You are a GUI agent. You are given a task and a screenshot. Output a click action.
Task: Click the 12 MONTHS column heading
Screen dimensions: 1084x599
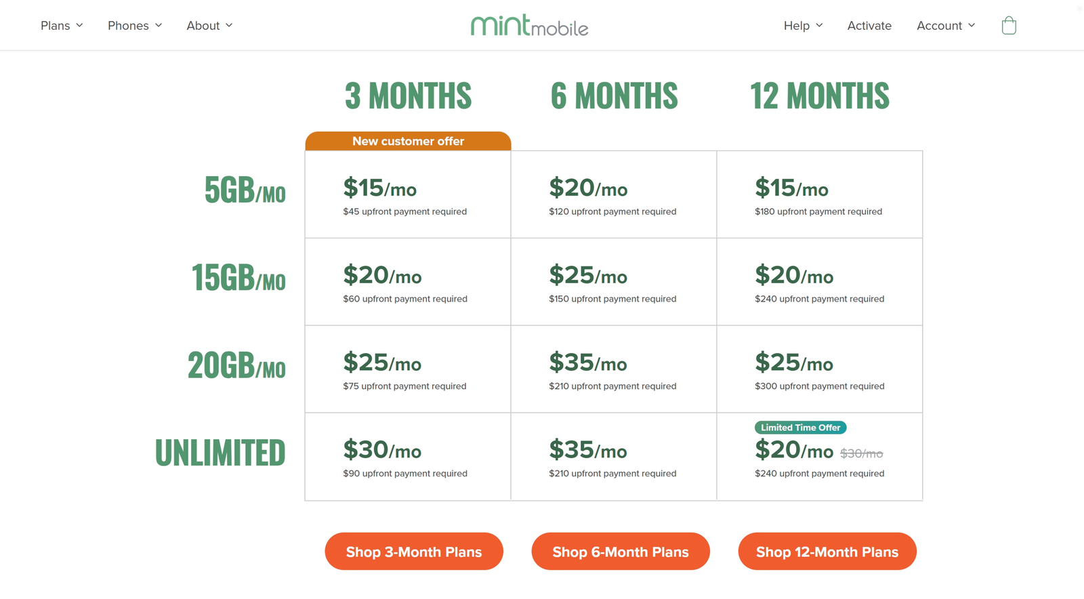point(820,96)
